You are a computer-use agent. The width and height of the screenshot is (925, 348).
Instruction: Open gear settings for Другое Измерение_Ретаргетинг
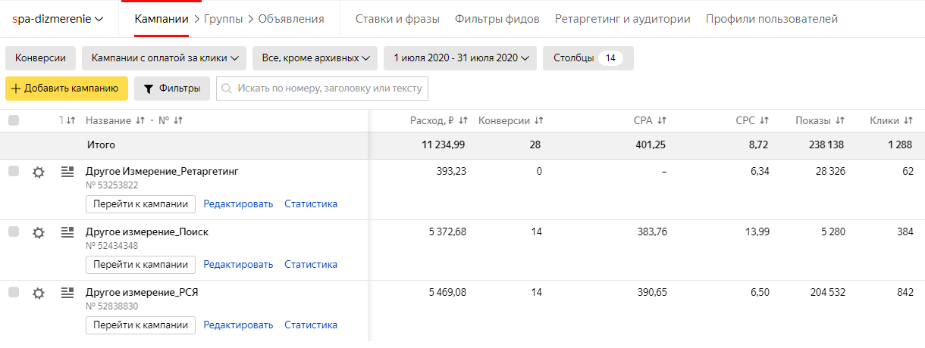pos(38,172)
